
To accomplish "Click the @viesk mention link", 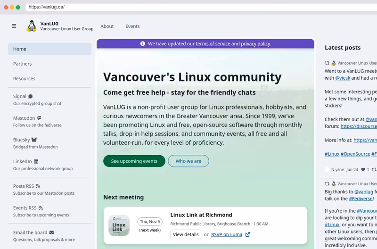I will 343,78.
